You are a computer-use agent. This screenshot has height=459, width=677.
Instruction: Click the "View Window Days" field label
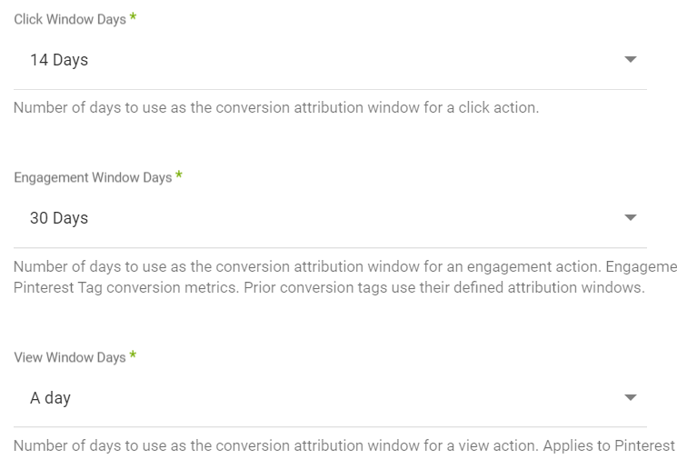[x=70, y=358]
